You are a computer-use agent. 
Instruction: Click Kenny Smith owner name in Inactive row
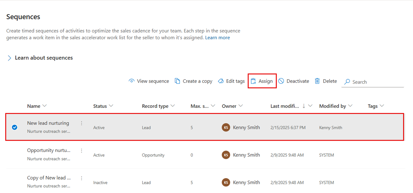tap(246, 182)
